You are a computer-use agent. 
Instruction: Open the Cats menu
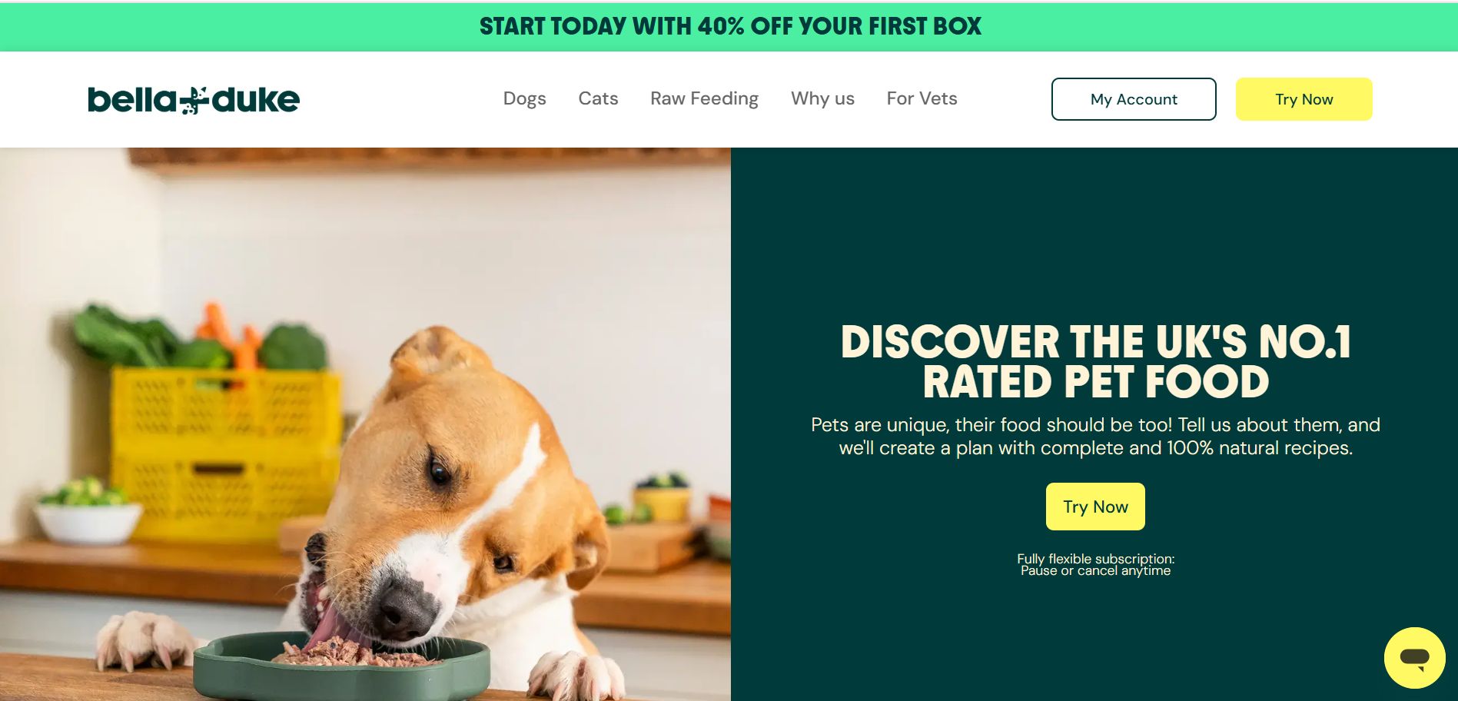(598, 98)
